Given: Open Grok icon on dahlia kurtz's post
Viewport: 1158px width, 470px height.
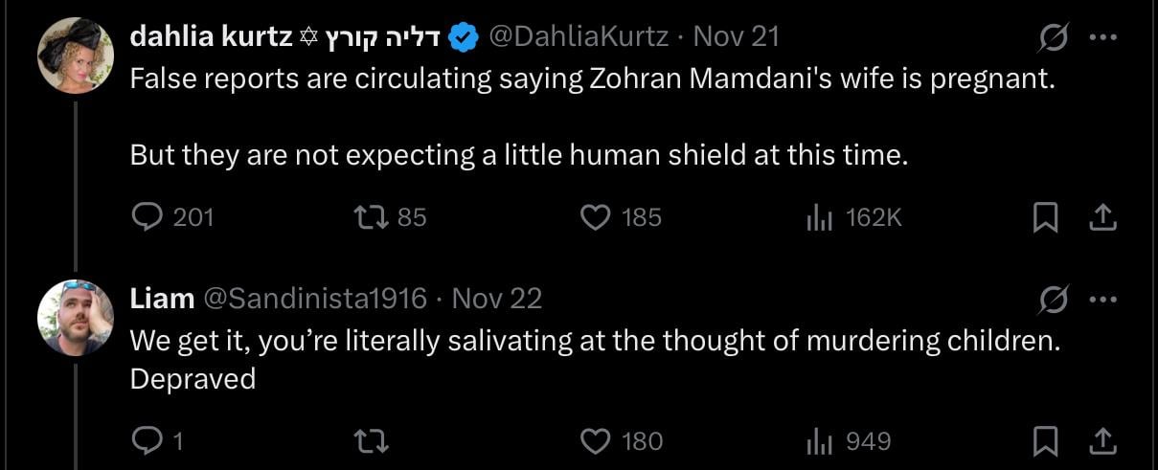Looking at the screenshot, I should coord(1054,38).
